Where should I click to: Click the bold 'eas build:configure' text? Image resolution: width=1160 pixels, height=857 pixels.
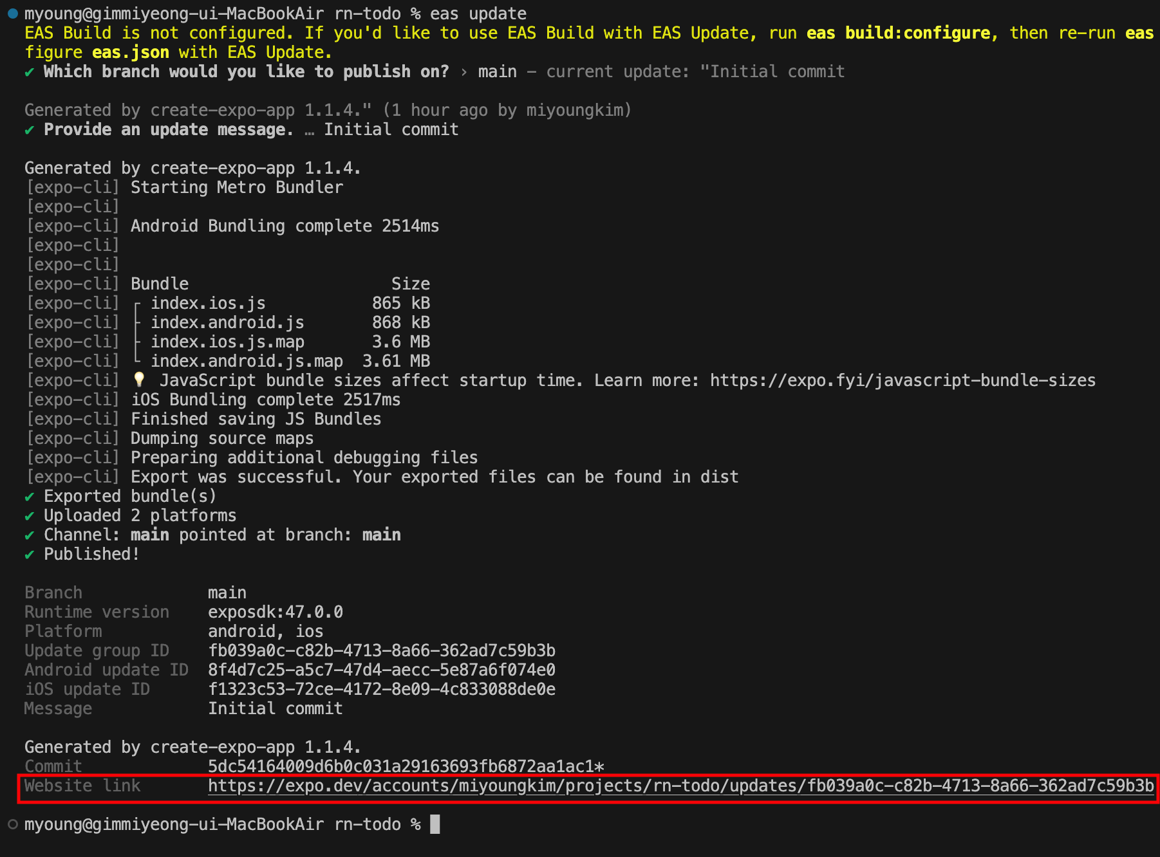[898, 33]
